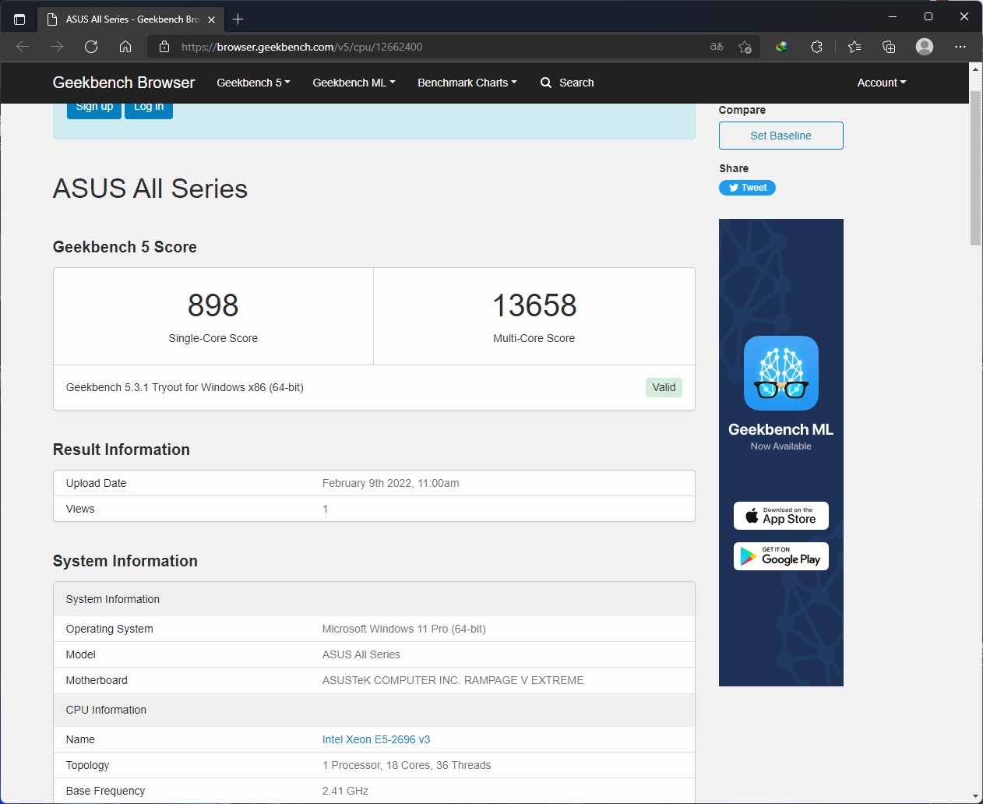Expand the Geekbench 5 dropdown menu
The height and width of the screenshot is (804, 983).
(x=253, y=83)
